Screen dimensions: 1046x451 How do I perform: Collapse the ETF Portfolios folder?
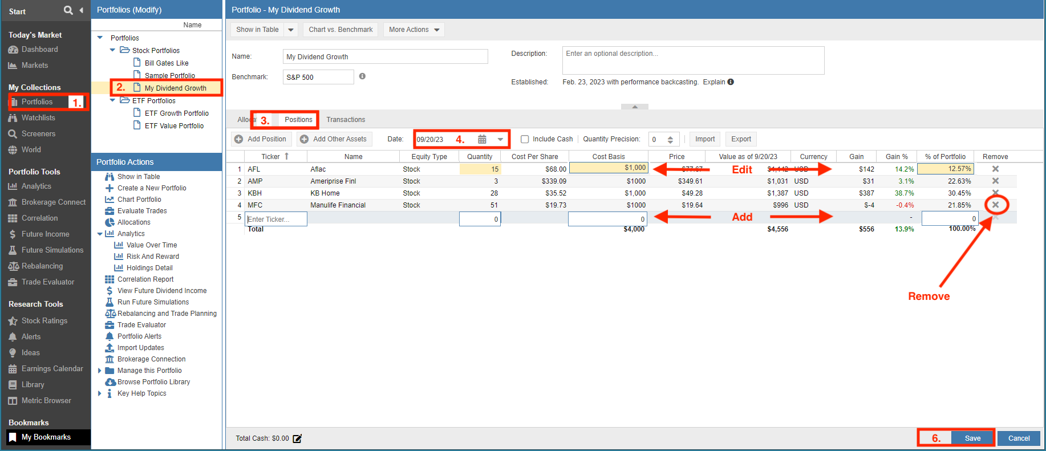112,100
